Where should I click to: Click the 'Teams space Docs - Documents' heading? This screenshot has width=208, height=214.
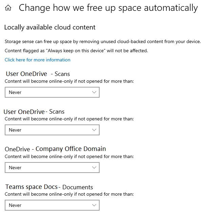(49, 187)
